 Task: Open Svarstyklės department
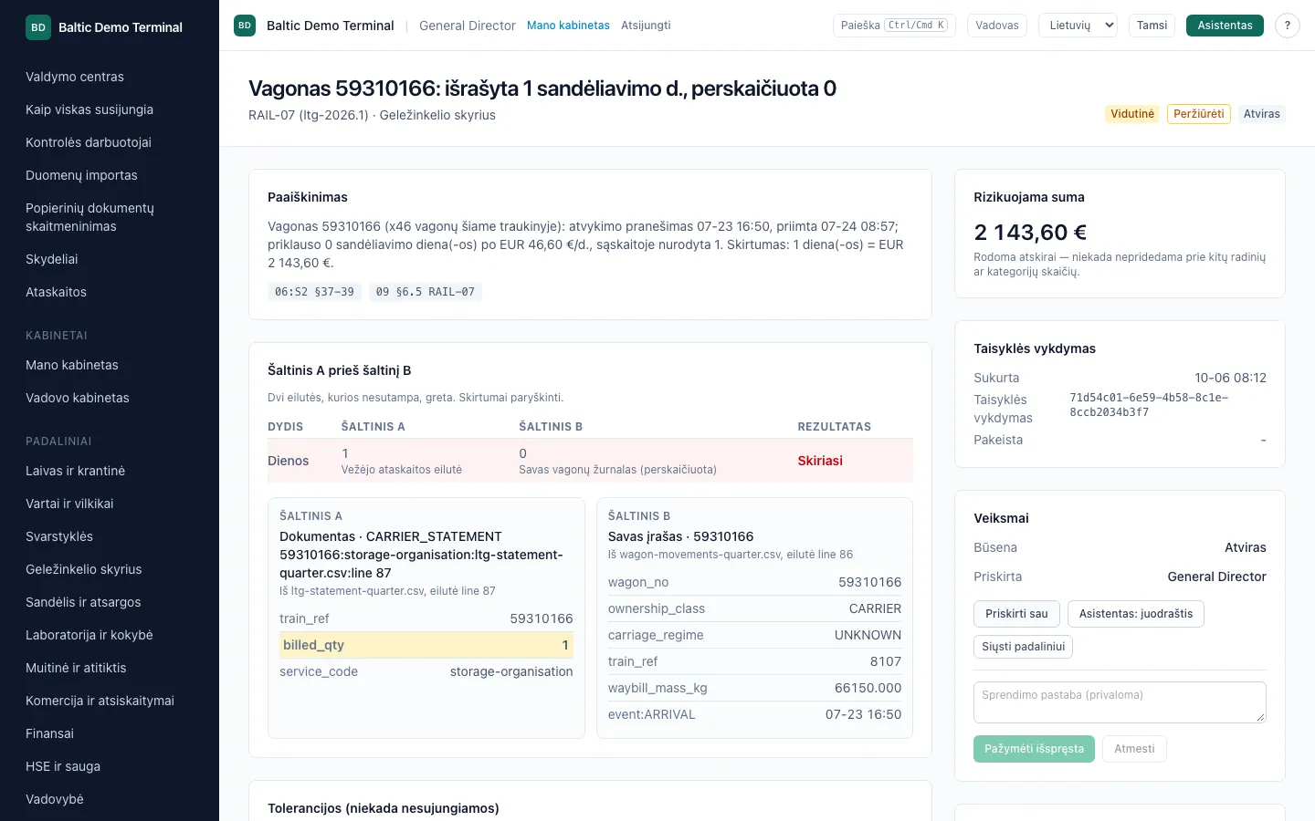(x=59, y=536)
